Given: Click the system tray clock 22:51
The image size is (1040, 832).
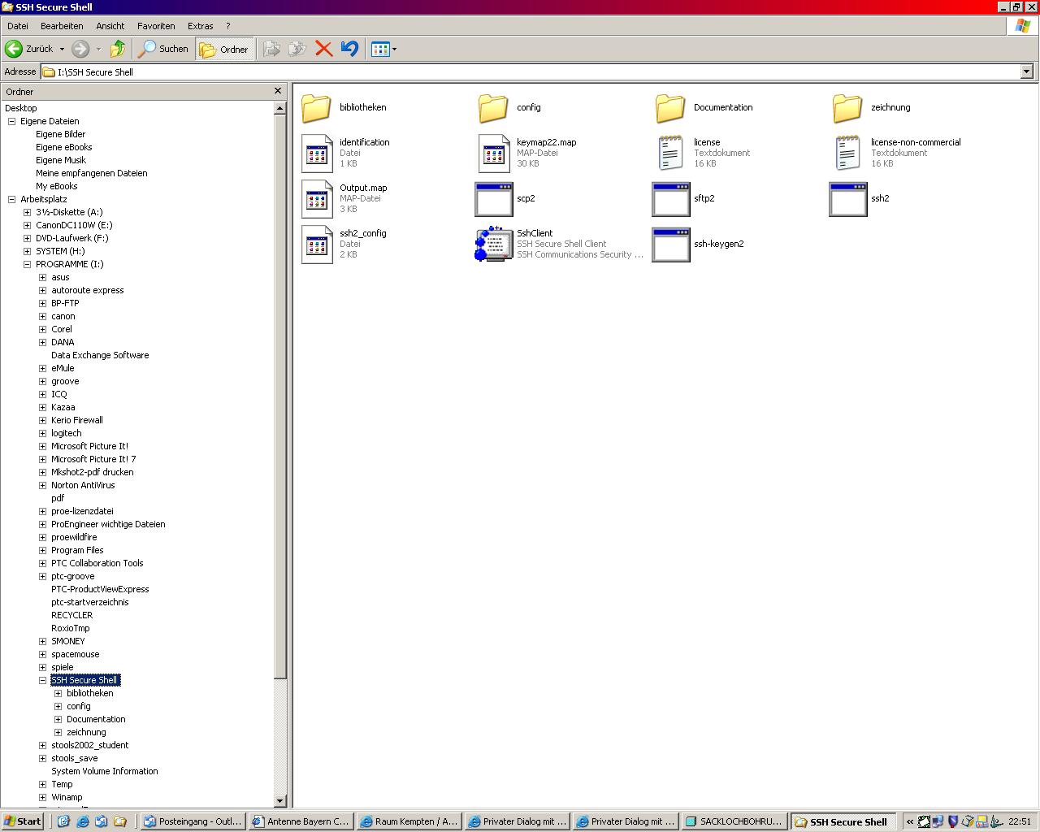Looking at the screenshot, I should tap(1019, 821).
